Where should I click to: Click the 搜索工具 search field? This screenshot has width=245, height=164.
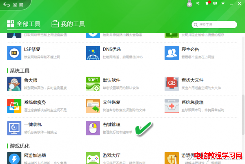[x=214, y=25]
